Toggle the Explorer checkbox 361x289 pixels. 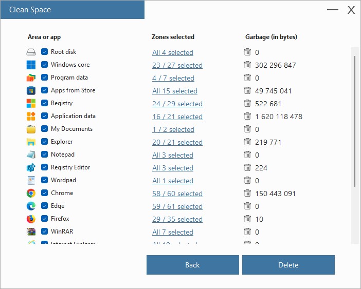pos(44,142)
